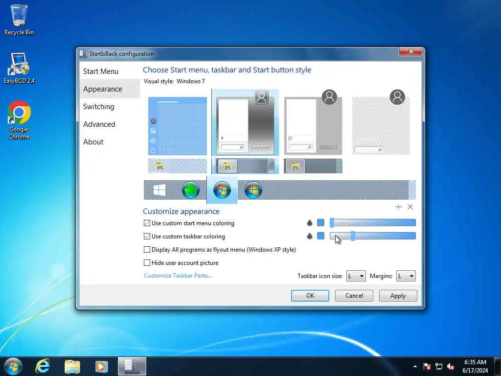Launch the Google Chrome desktop shortcut
501x376 pixels.
tap(19, 120)
